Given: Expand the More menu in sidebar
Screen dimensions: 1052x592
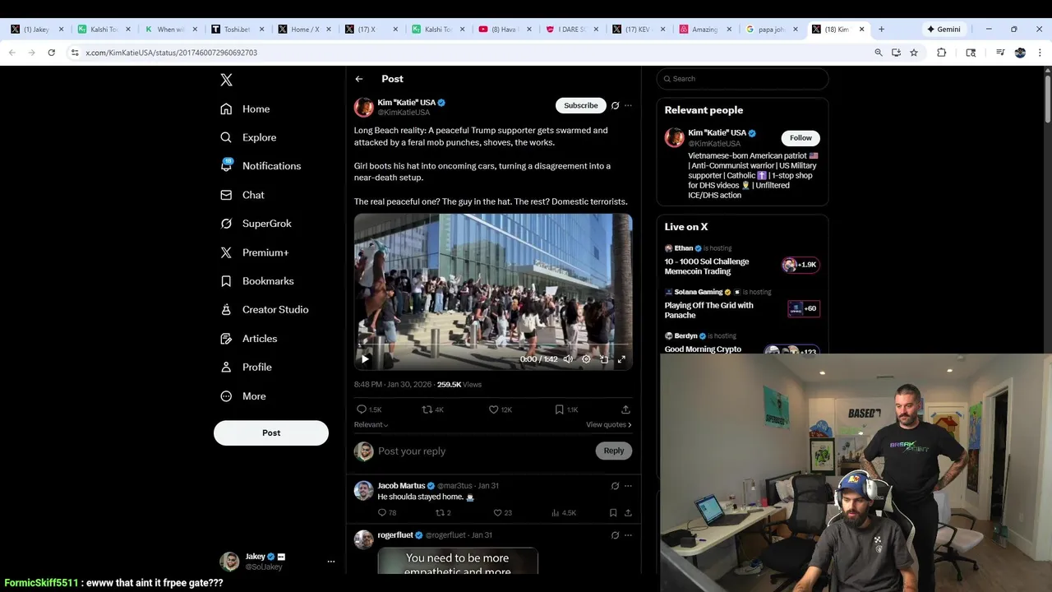Looking at the screenshot, I should coord(243,396).
